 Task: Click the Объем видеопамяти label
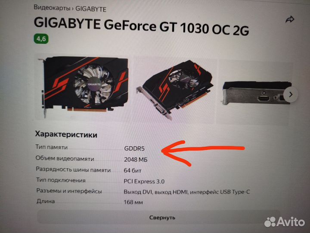click(65, 158)
